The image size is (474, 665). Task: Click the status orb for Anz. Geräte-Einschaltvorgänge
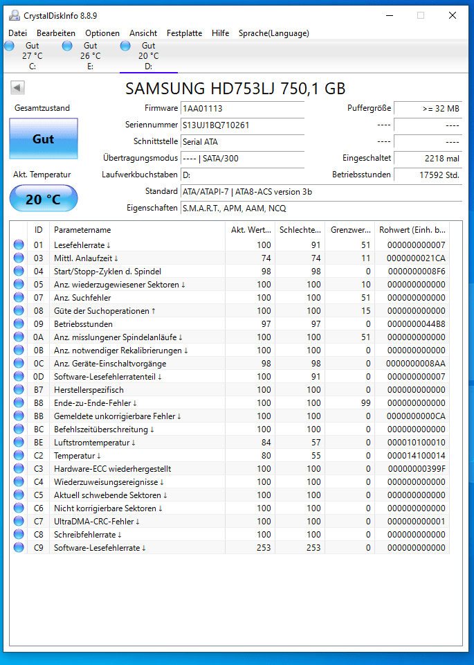coord(19,363)
